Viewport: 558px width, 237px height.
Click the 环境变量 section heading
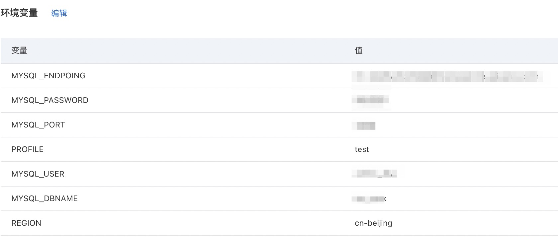[19, 13]
